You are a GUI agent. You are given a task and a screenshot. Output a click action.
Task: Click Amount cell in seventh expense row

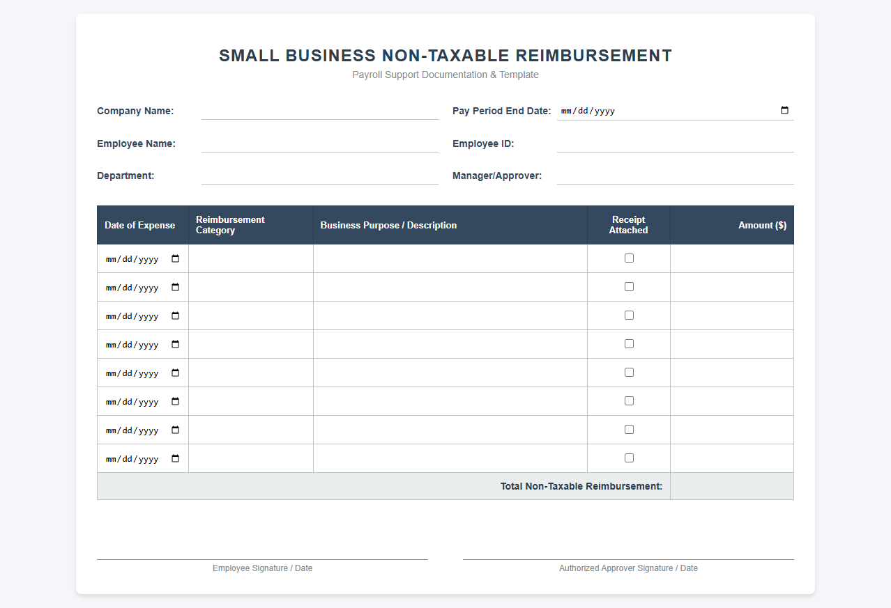(x=732, y=430)
